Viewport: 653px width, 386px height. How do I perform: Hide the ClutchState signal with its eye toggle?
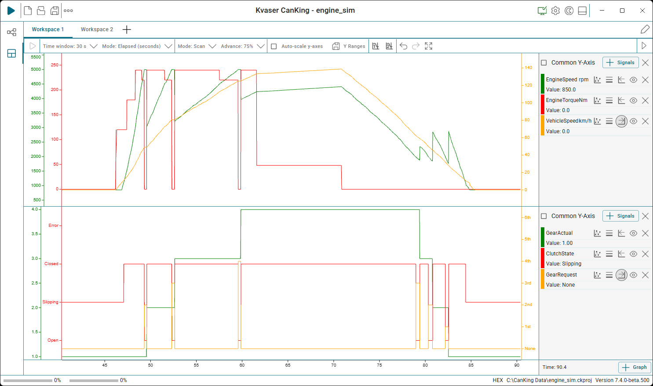633,254
